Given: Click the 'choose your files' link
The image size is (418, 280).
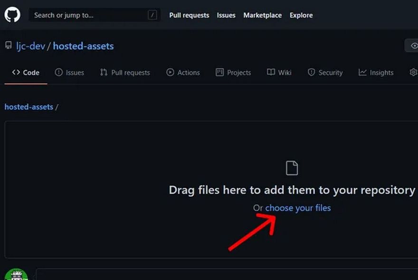Looking at the screenshot, I should [298, 208].
